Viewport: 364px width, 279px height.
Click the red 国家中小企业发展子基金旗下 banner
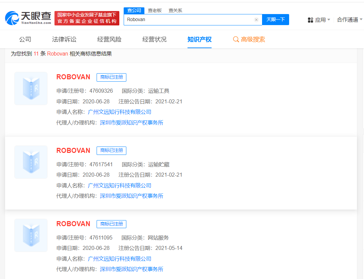pos(87,18)
